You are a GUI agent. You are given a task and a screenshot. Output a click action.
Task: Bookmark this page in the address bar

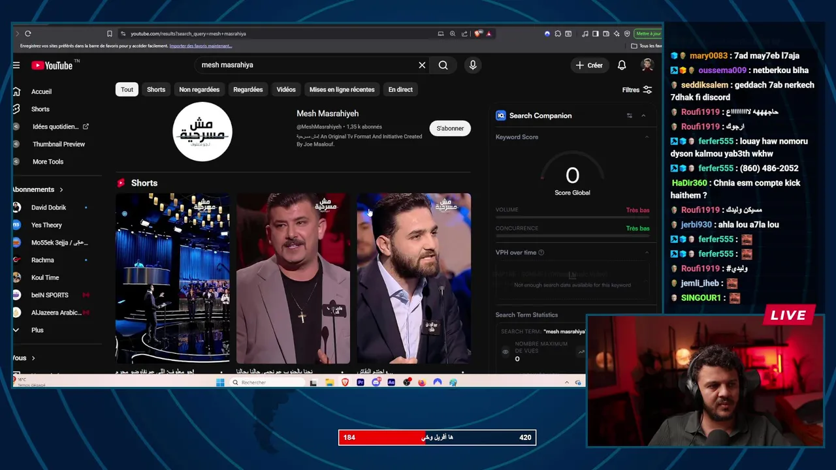[110, 33]
